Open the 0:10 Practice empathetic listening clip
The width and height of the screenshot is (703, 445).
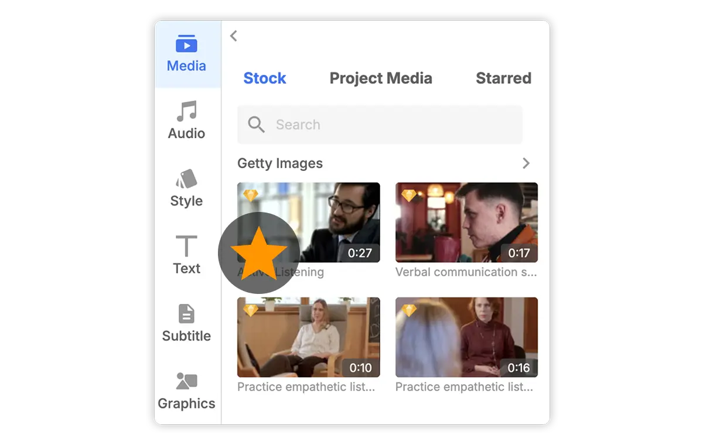click(x=308, y=337)
